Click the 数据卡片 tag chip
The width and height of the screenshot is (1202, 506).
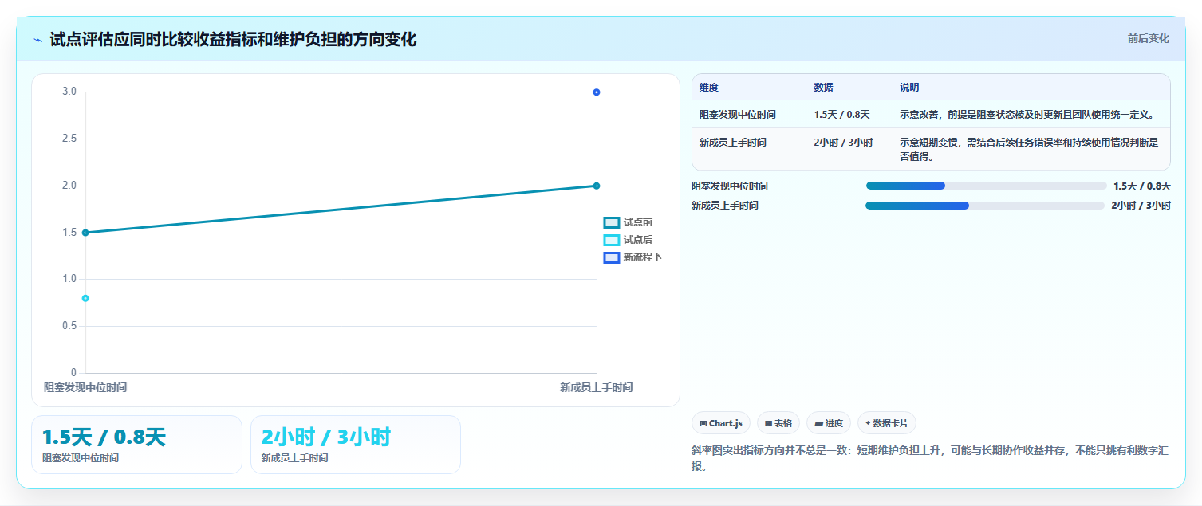point(887,423)
